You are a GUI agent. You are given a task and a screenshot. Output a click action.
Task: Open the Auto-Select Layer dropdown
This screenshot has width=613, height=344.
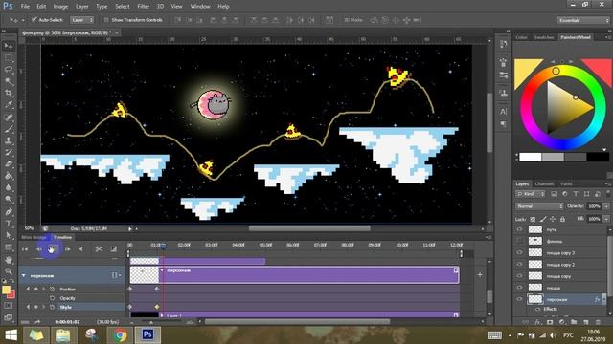pos(82,20)
